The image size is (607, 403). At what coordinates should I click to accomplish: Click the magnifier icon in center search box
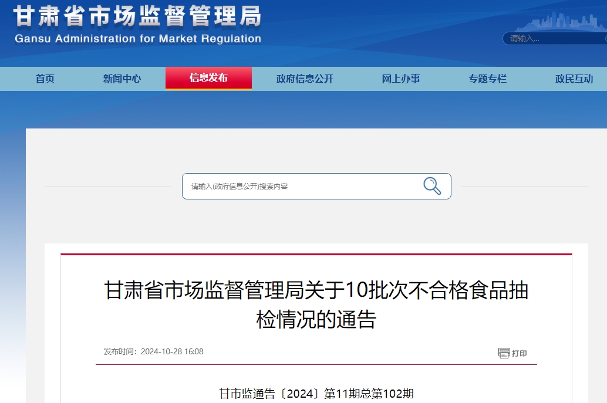coord(432,186)
